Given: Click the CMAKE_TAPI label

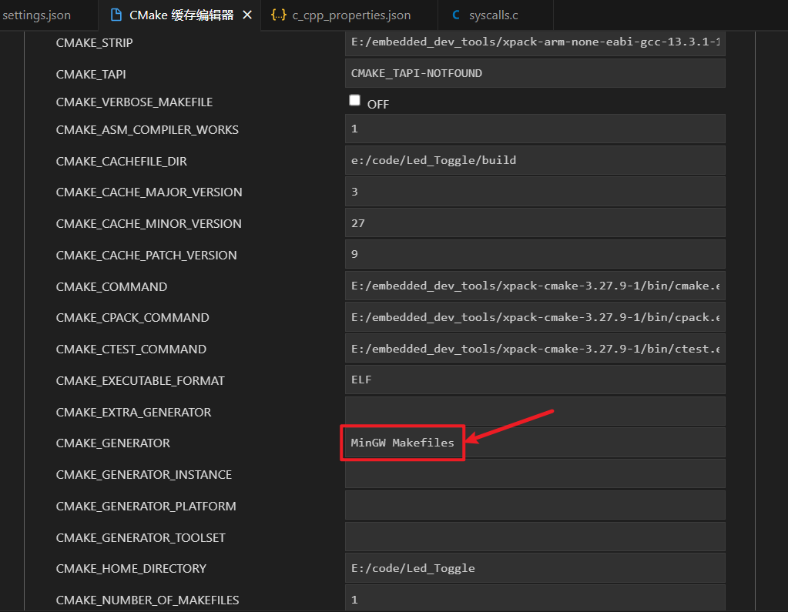Looking at the screenshot, I should 91,75.
